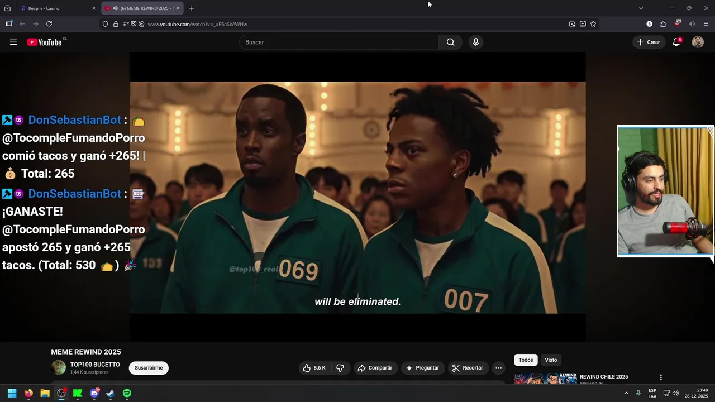Image resolution: width=715 pixels, height=402 pixels.
Task: Open Steam from the taskbar
Action: (111, 393)
